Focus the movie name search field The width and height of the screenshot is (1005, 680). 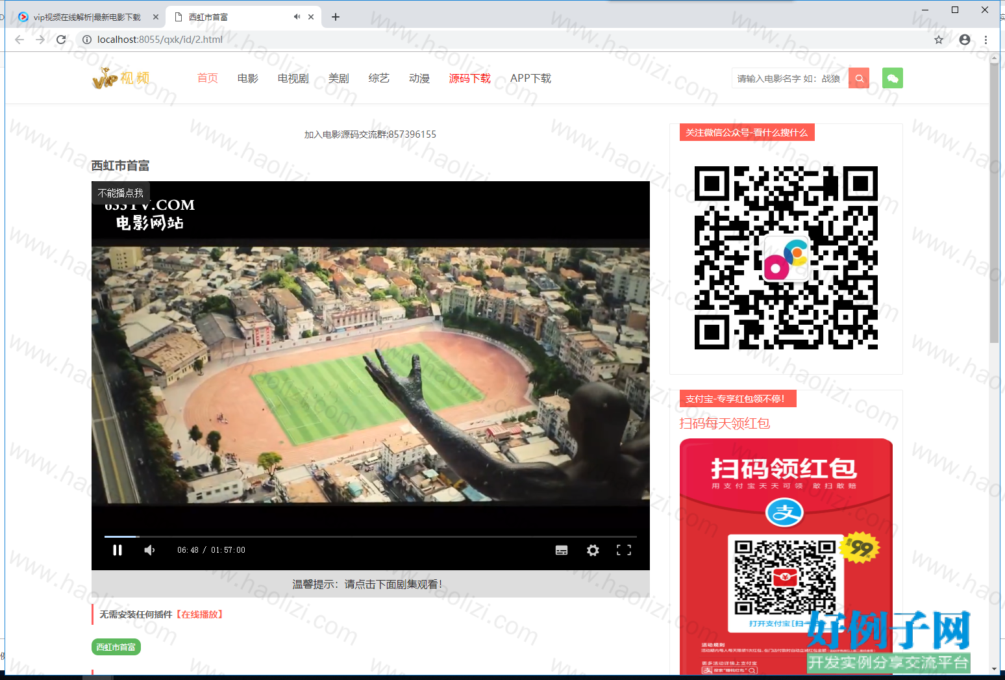pos(790,78)
